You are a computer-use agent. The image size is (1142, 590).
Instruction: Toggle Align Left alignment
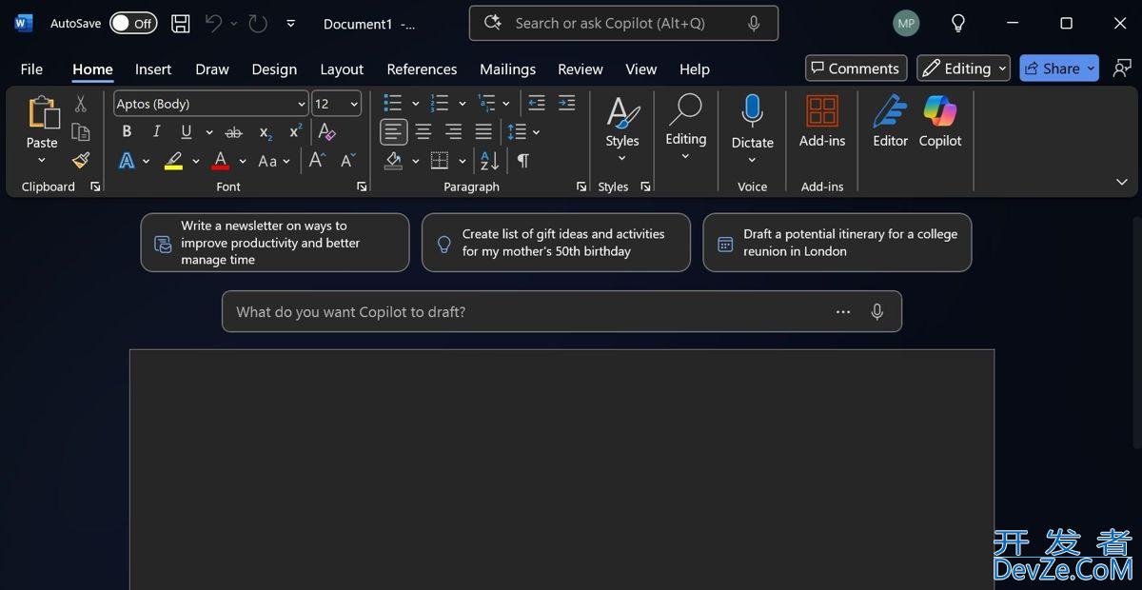tap(394, 132)
